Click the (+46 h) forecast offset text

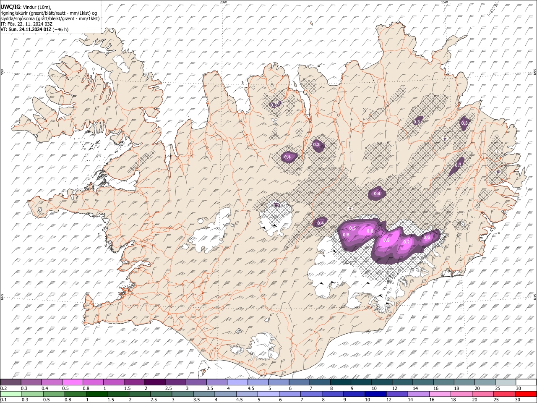61,29
